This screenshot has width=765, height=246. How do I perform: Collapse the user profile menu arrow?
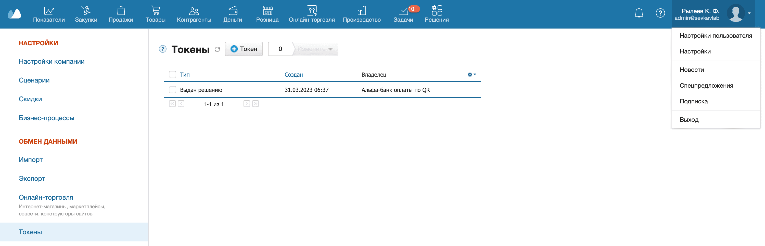[x=749, y=13]
